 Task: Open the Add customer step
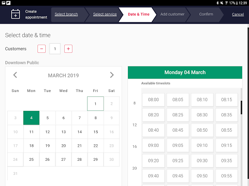click(172, 14)
